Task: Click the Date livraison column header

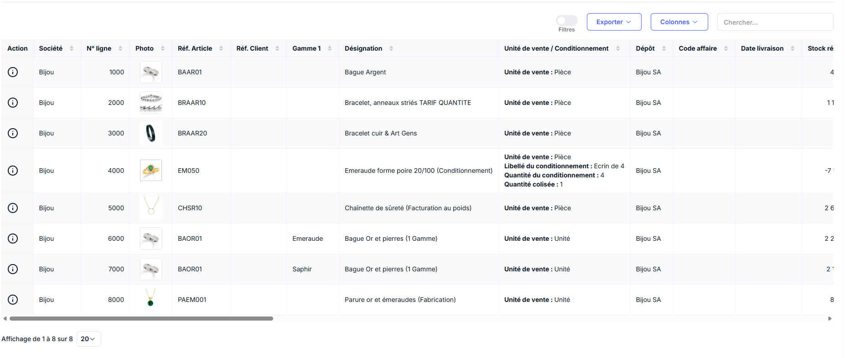Action: point(762,48)
